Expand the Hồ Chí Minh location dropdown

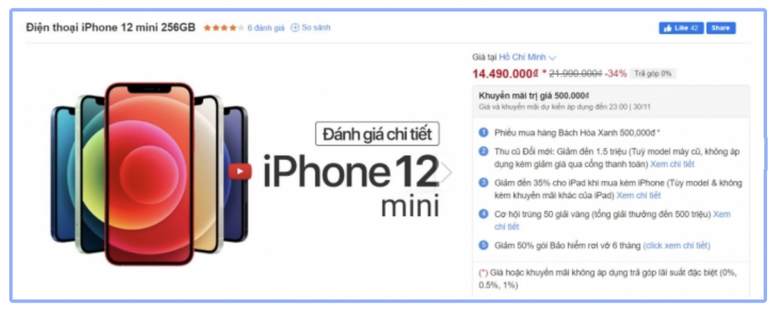click(x=527, y=57)
